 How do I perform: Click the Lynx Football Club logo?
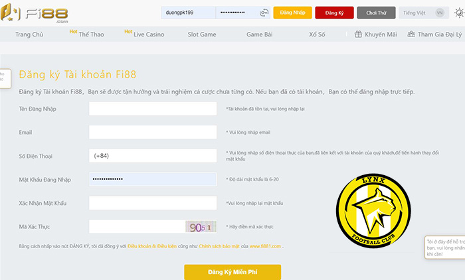(x=373, y=211)
